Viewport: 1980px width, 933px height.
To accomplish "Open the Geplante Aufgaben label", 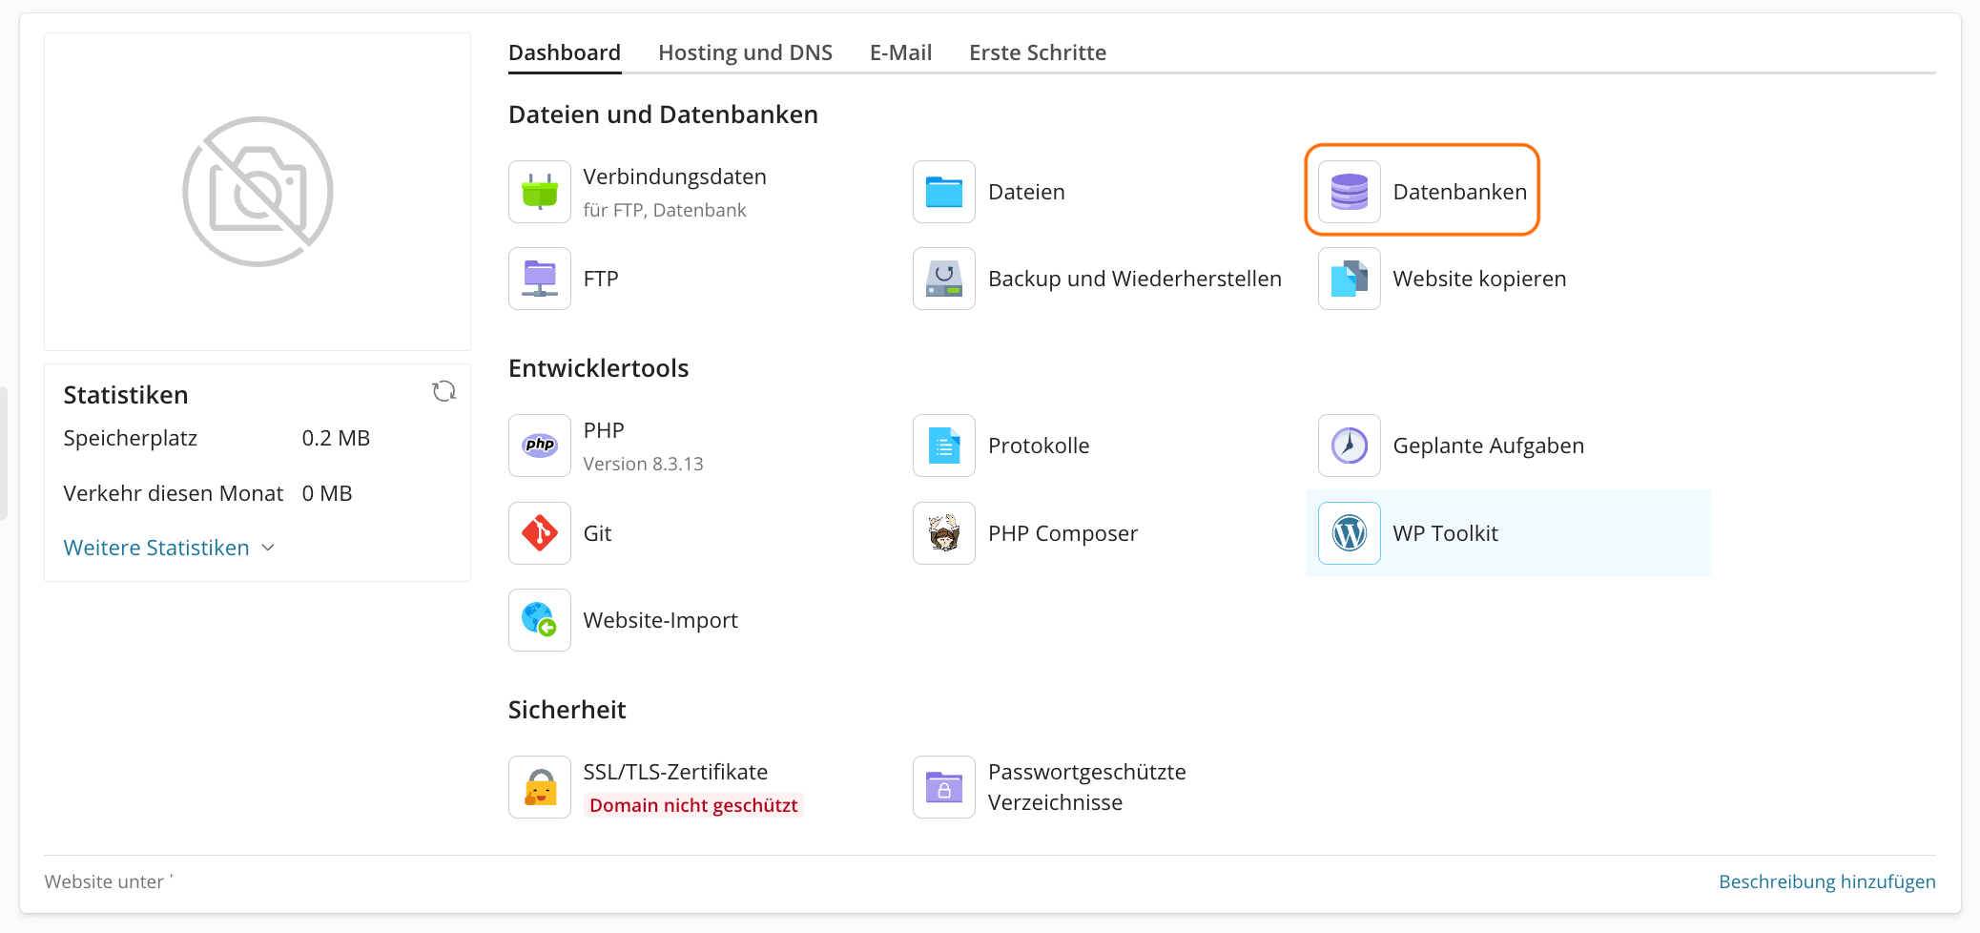I will pyautogui.click(x=1488, y=446).
